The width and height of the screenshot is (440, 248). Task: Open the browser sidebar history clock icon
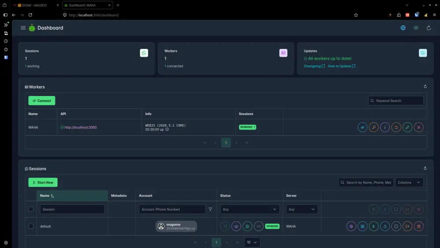pos(6,41)
